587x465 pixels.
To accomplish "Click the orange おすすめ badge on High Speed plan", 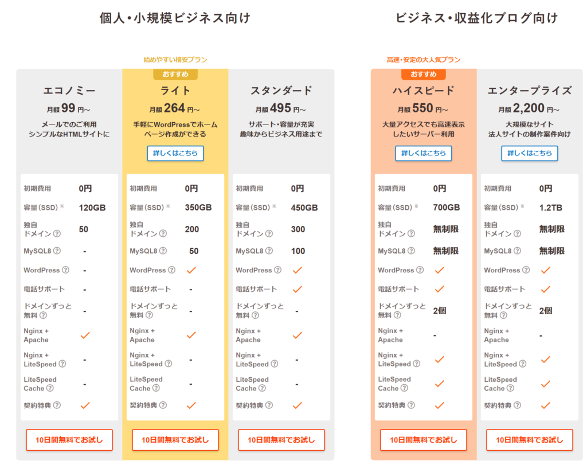I will point(424,75).
